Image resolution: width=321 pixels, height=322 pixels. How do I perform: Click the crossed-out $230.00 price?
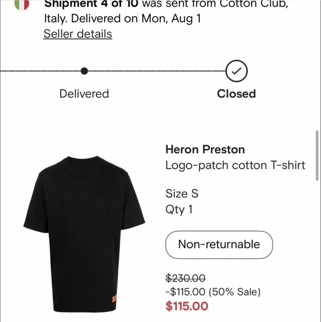coord(186,278)
